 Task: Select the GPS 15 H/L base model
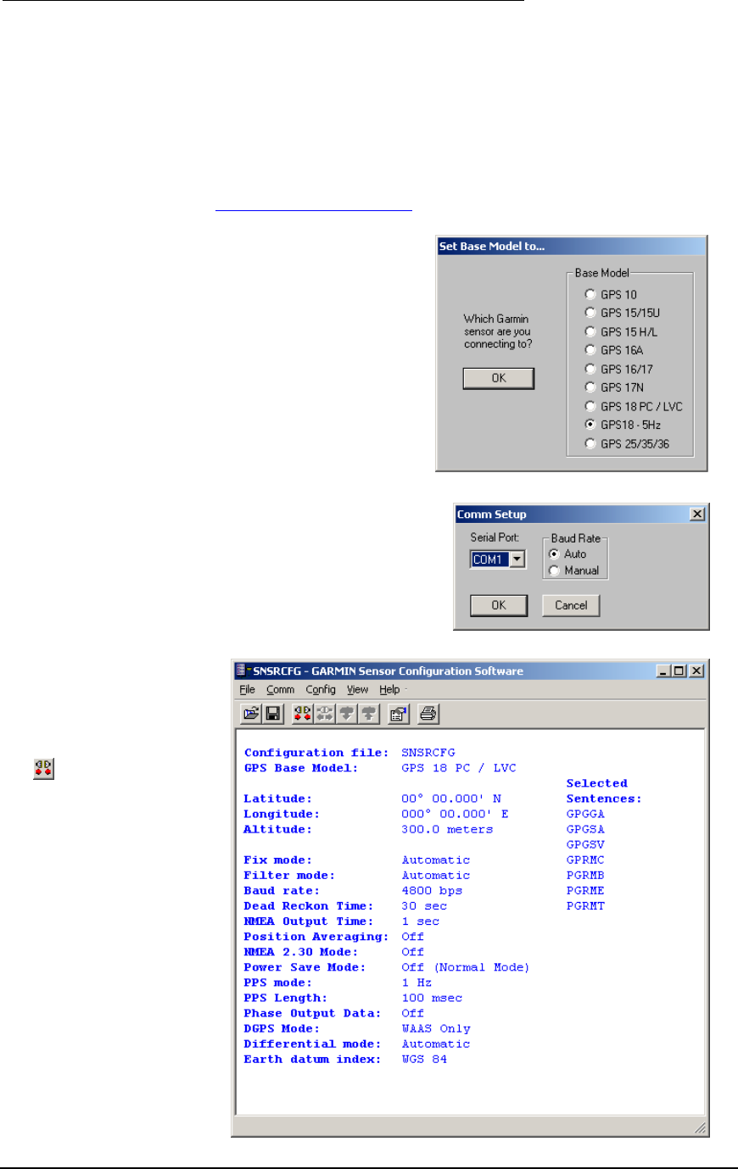[590, 331]
